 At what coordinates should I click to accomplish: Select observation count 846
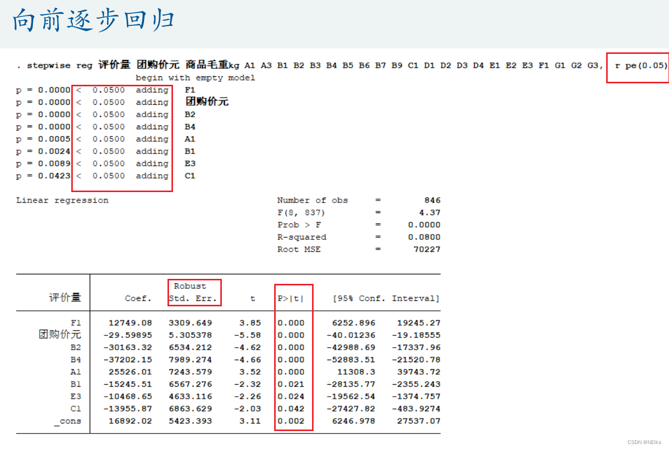(432, 201)
